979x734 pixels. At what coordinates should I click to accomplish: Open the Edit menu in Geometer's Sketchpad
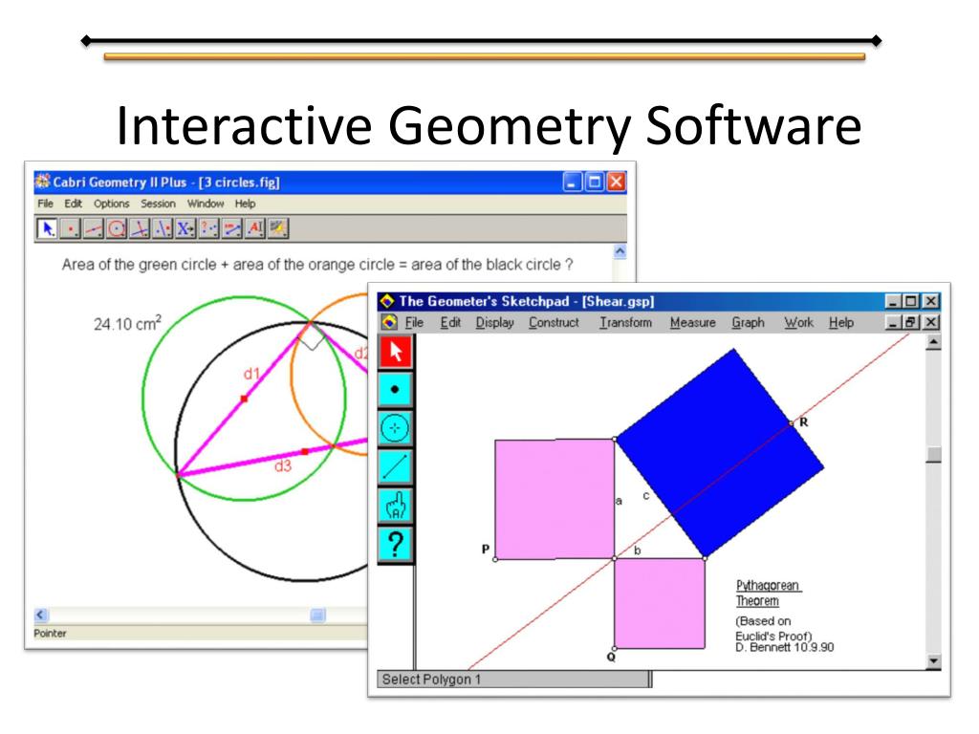(450, 322)
